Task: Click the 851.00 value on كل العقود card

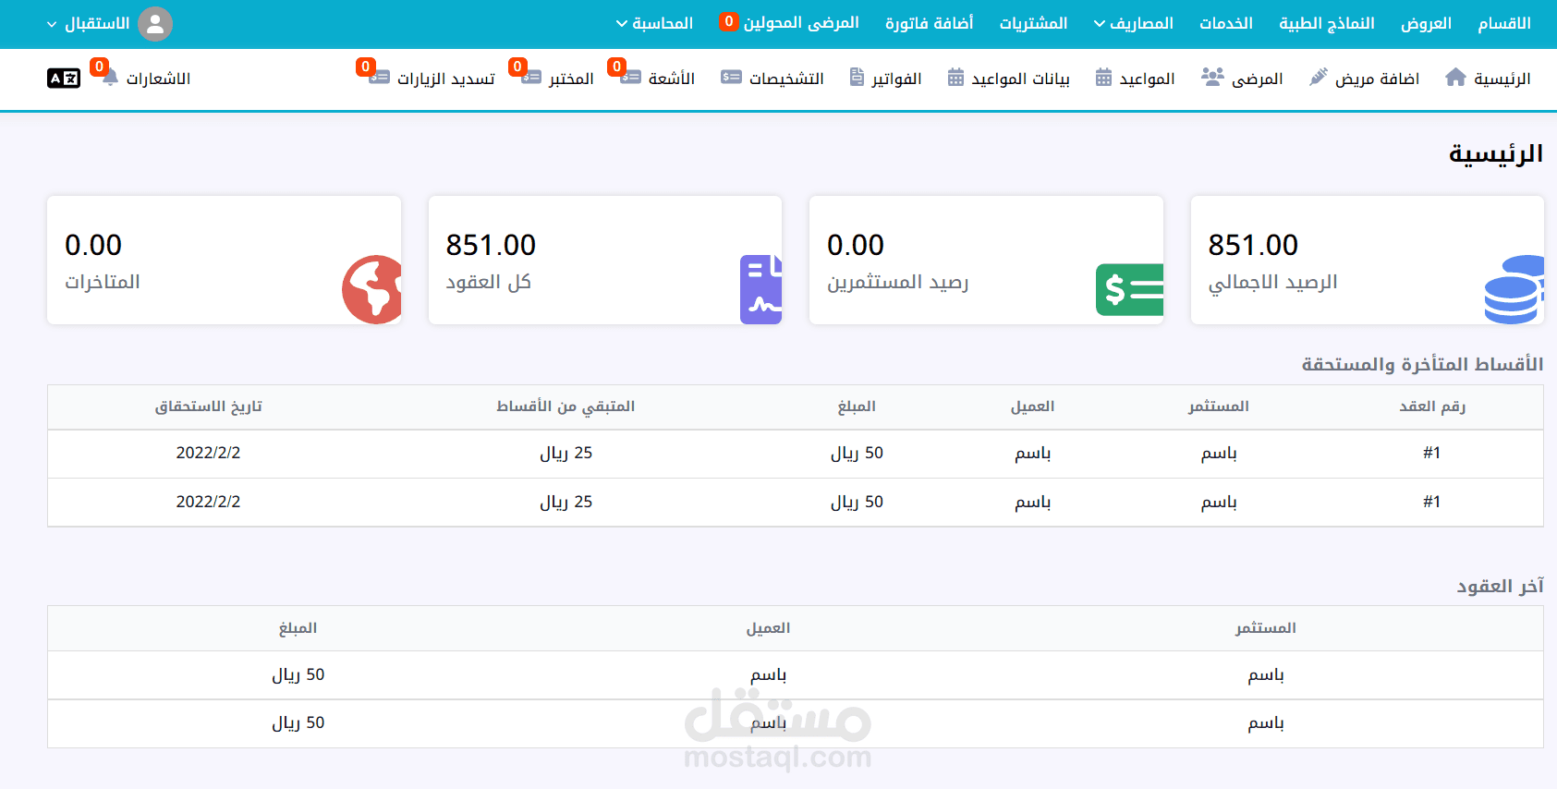Action: pyautogui.click(x=491, y=245)
